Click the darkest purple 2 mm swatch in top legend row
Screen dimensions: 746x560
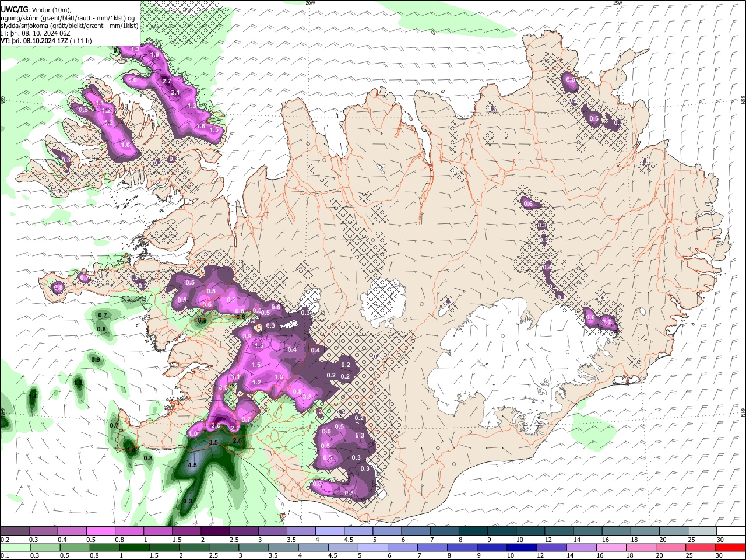pyautogui.click(x=214, y=531)
